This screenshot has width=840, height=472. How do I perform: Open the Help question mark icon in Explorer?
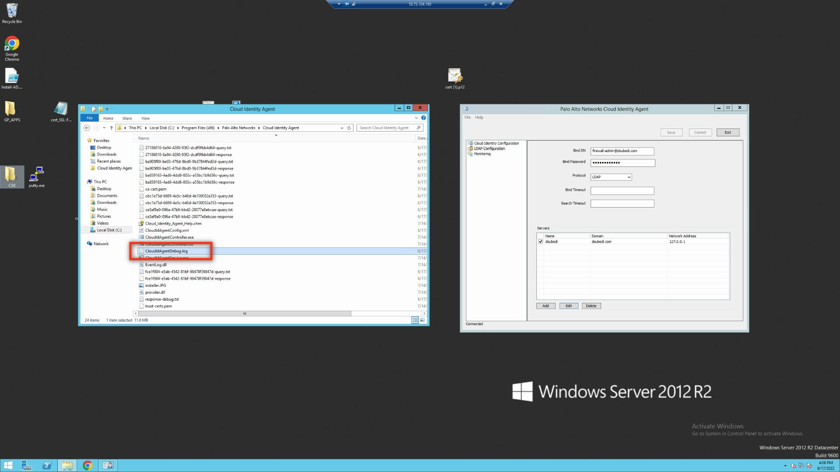pyautogui.click(x=423, y=118)
